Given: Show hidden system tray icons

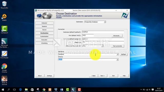Looking at the screenshot, I should point(141,90).
